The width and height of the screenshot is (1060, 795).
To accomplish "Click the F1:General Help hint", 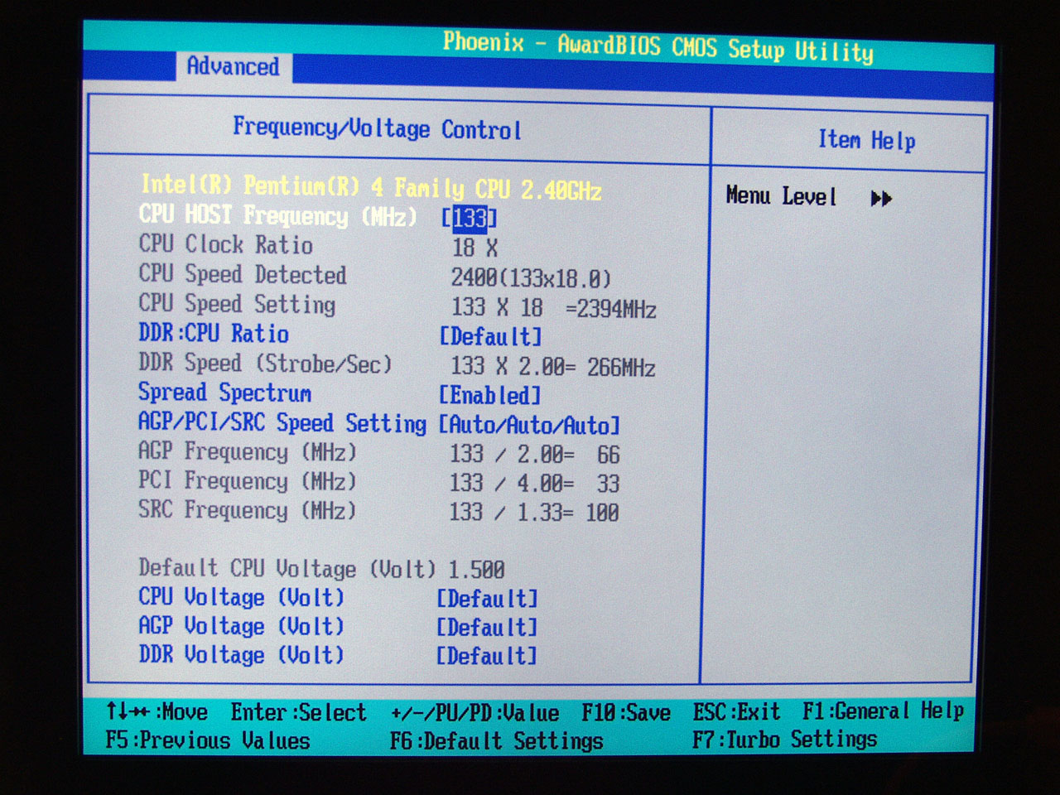I will [x=883, y=711].
